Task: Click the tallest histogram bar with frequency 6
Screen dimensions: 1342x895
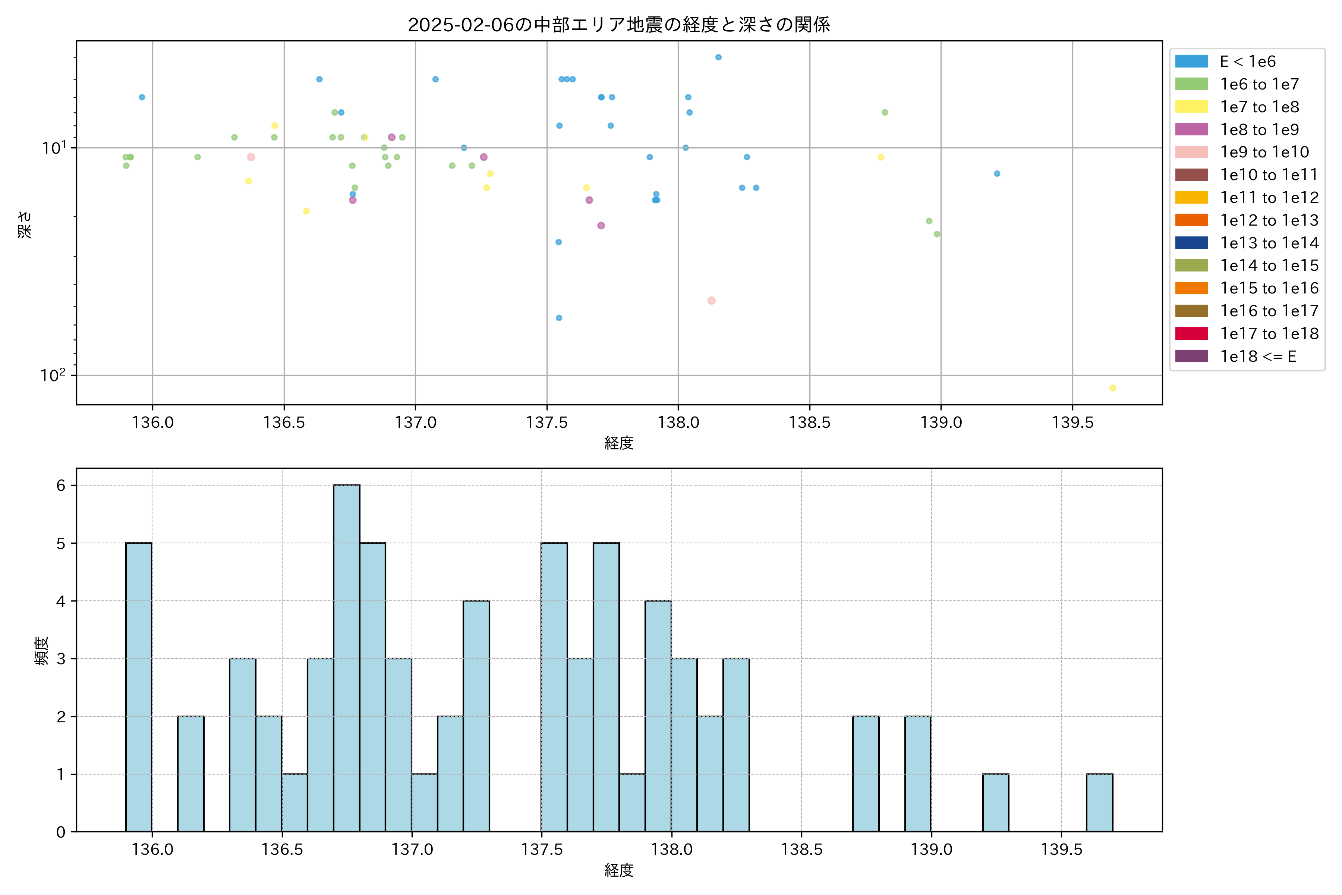Action: click(x=346, y=656)
